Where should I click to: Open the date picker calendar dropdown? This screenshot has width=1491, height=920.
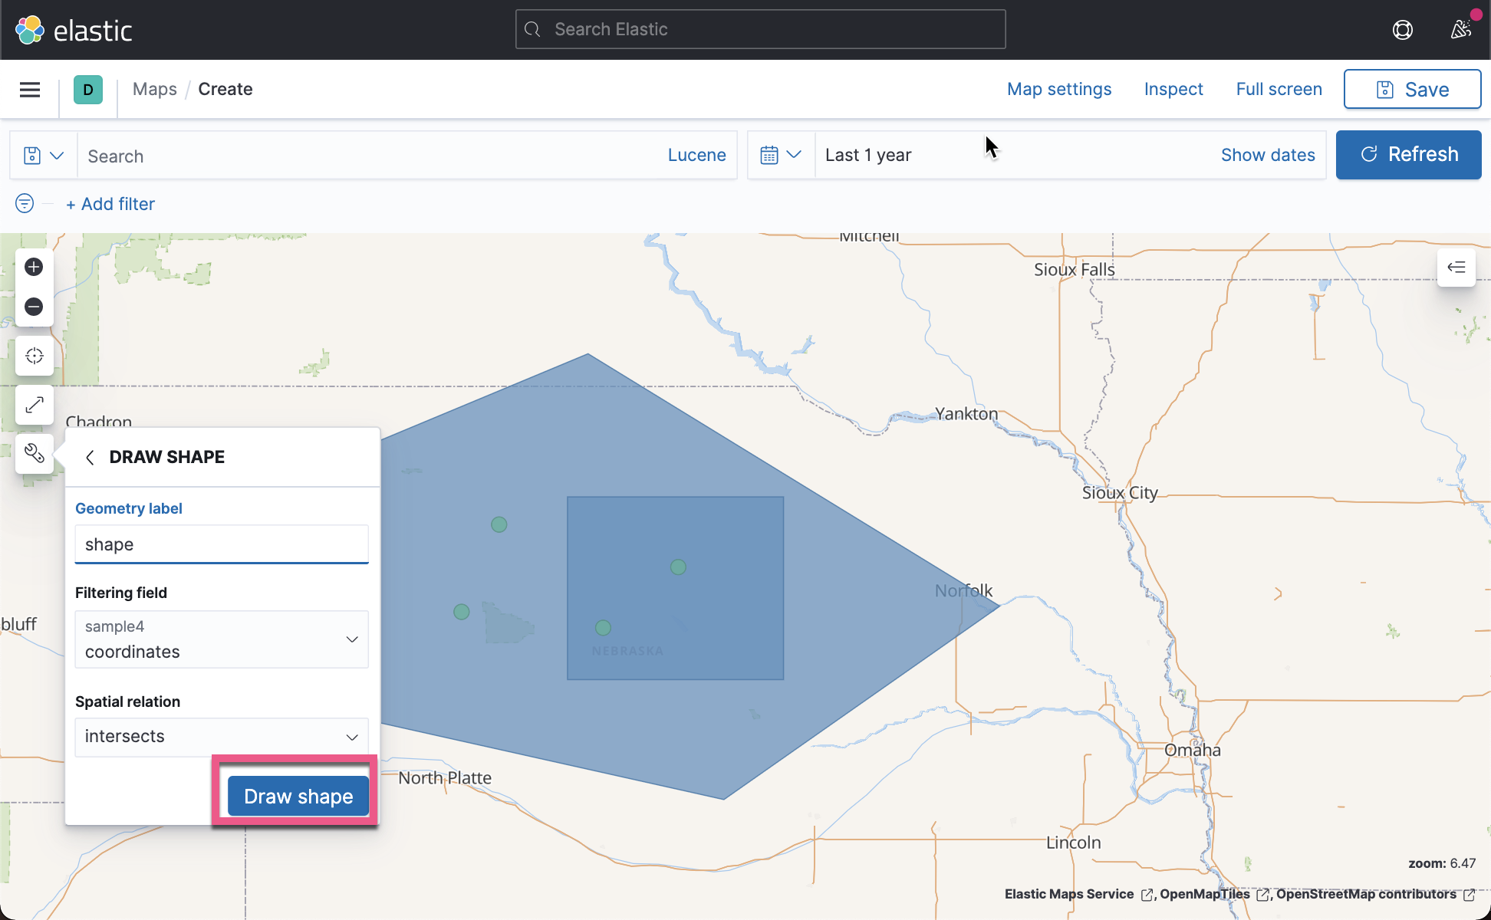pyautogui.click(x=781, y=154)
